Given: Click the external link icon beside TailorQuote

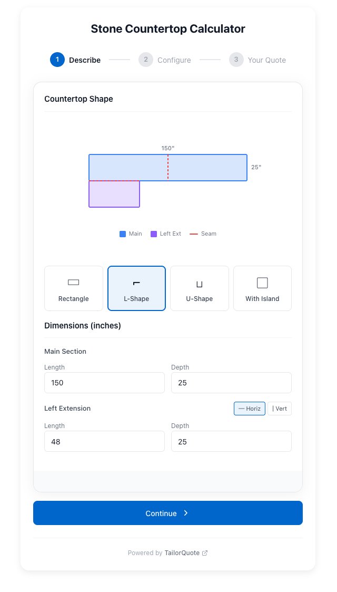Looking at the screenshot, I should pos(205,553).
